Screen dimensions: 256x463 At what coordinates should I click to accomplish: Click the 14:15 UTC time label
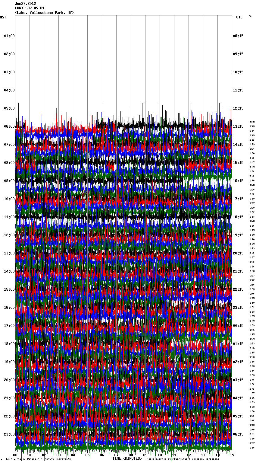click(238, 145)
